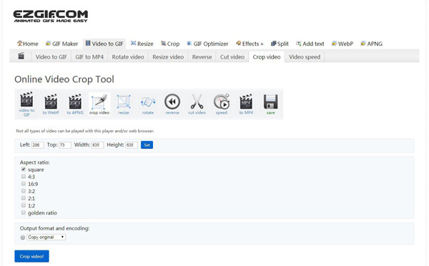Focus the Width input field
Viewport: 429px width, 266px height.
coord(97,144)
